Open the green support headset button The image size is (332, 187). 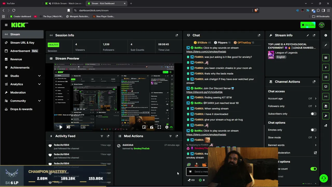tap(323, 178)
